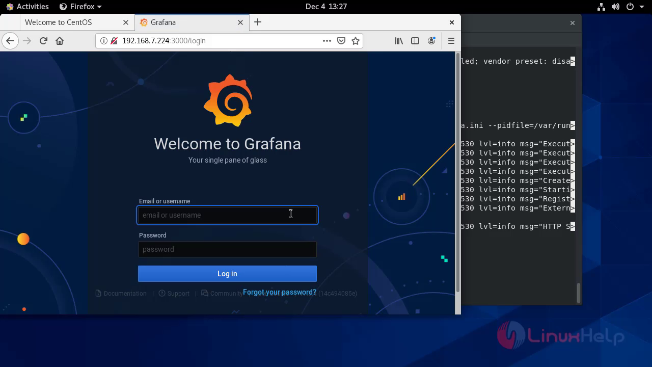Open the clock calendar showing Dec 4 13:27
Image resolution: width=652 pixels, height=367 pixels.
(x=326, y=7)
